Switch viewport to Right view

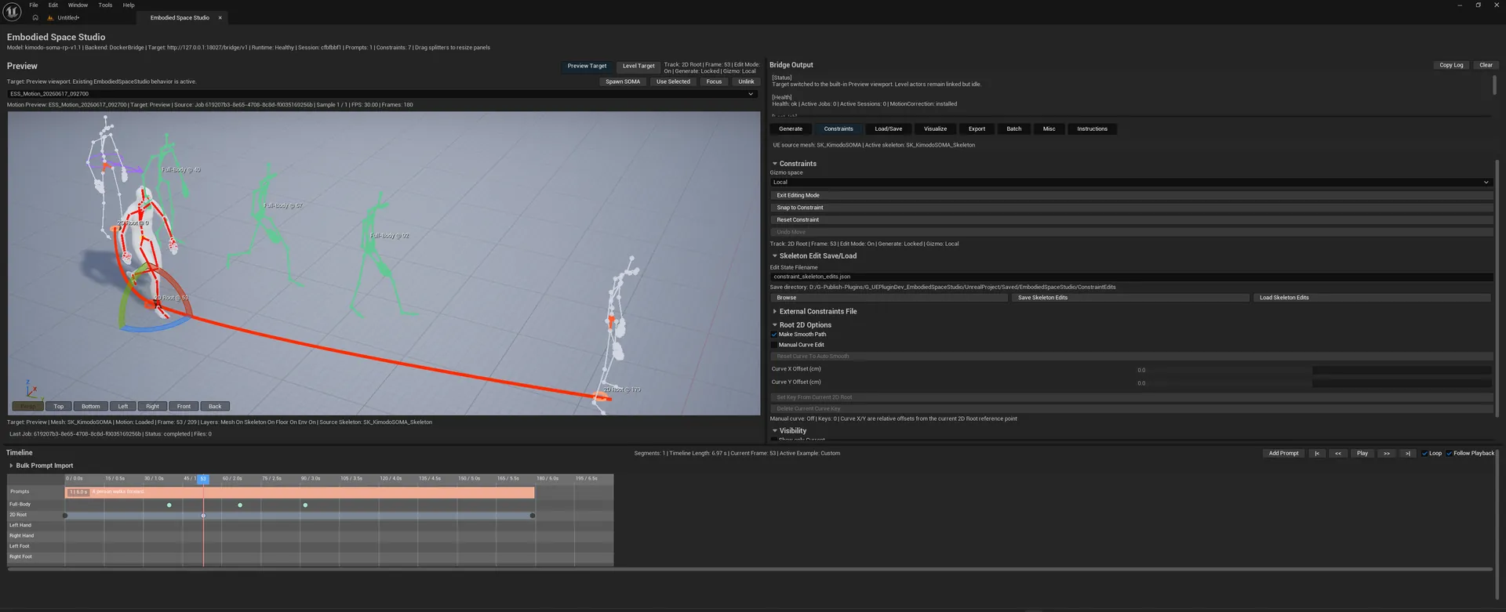coord(152,407)
